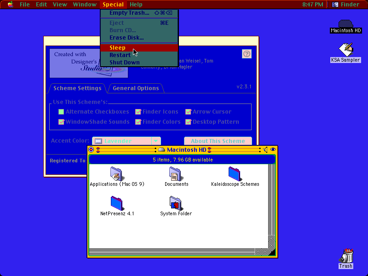Toggle the Arrow Cursor checkbox
368x276 pixels.
coord(188,112)
